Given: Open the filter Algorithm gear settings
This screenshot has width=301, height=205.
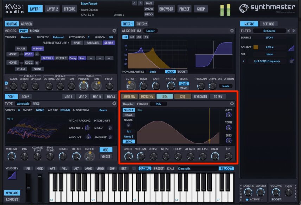Looking at the screenshot, I should 232,31.
